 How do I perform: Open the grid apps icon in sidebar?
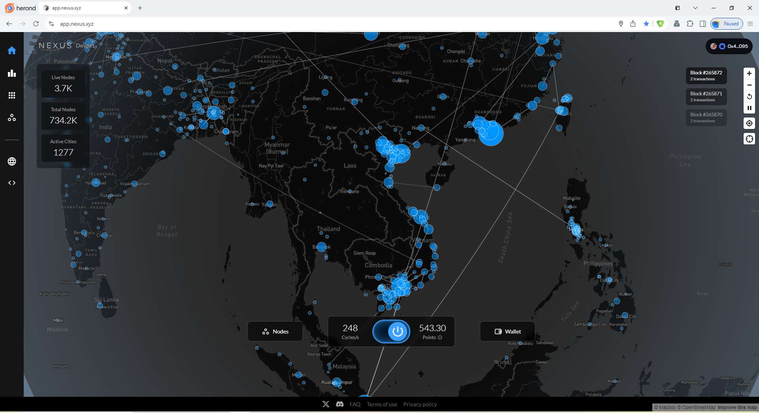12,95
